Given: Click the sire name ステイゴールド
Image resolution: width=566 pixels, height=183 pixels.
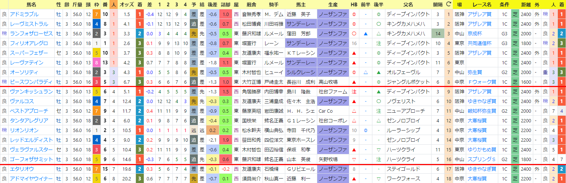Looking at the screenshot, I should coord(403,169).
